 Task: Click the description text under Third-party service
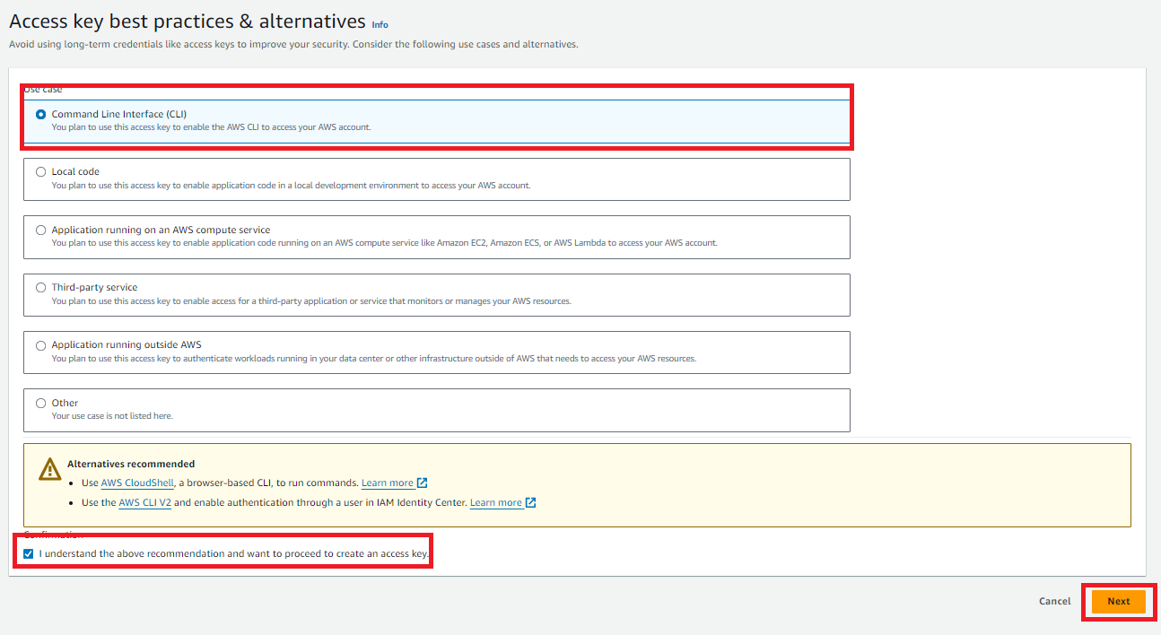[x=311, y=301]
